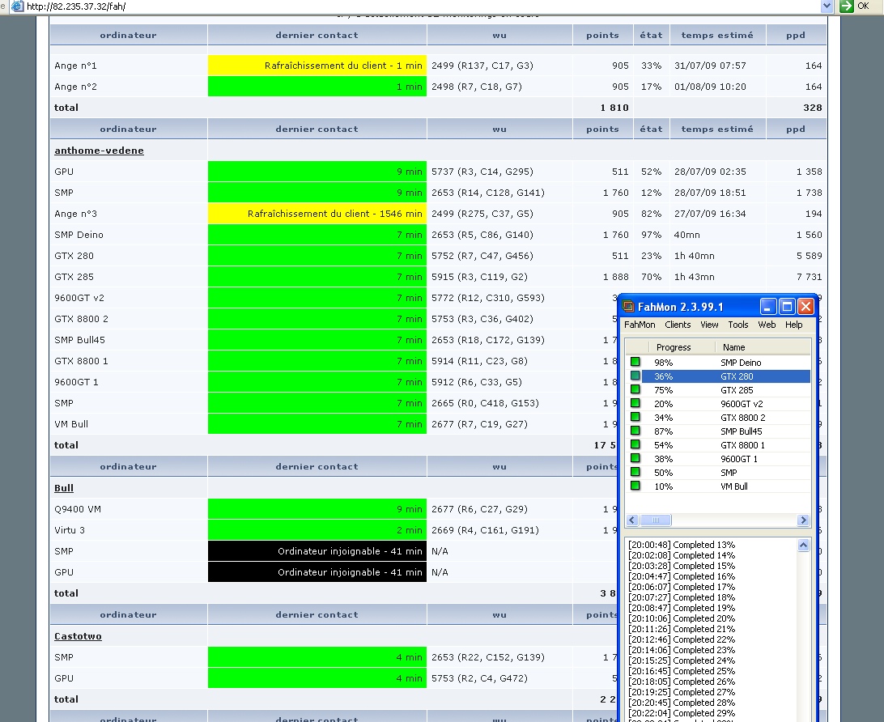The height and width of the screenshot is (722, 884).
Task: Click green status icon for SMP Deino
Action: (x=635, y=362)
